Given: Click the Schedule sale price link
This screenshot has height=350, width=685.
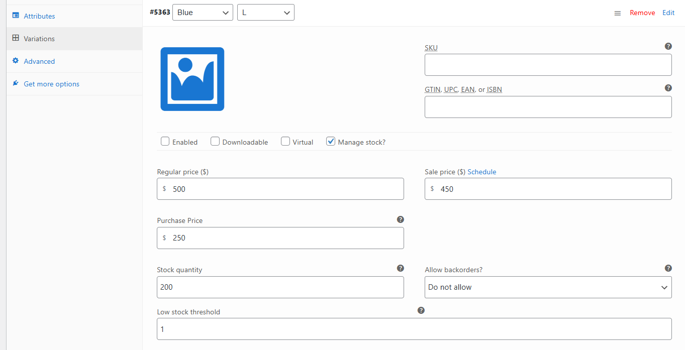Looking at the screenshot, I should (481, 172).
